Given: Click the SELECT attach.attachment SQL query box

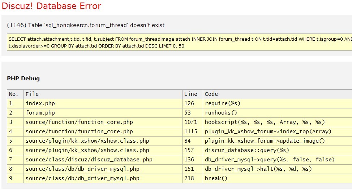Looking at the screenshot, I should pos(179,42).
